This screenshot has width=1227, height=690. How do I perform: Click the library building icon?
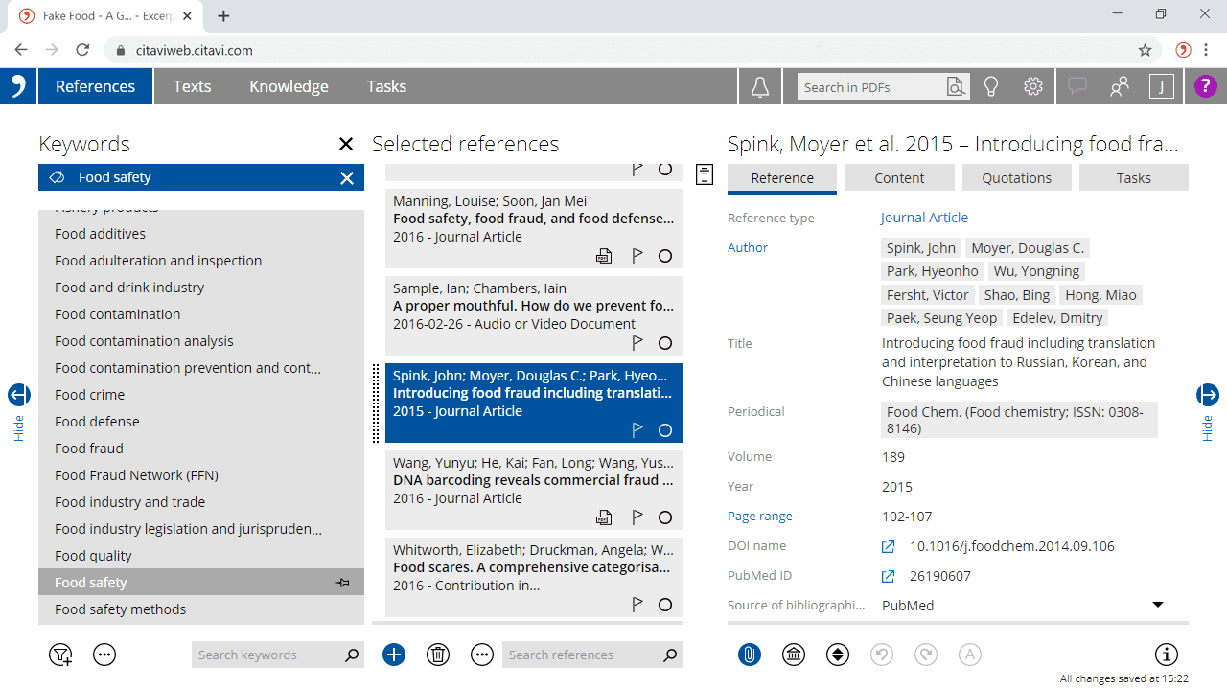point(794,655)
